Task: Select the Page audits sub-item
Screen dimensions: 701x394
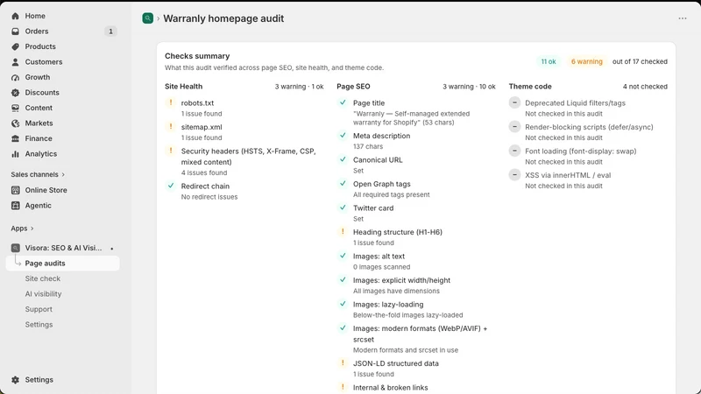Action: point(62,264)
